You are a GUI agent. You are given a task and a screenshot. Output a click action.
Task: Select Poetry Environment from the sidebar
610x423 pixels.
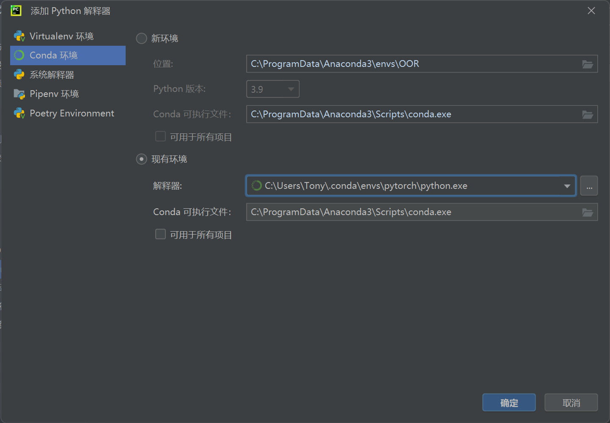pos(72,113)
